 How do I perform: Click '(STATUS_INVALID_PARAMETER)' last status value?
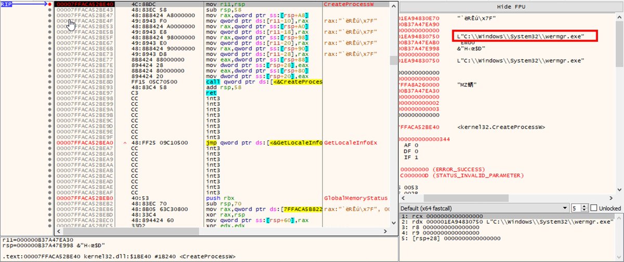[x=479, y=175]
